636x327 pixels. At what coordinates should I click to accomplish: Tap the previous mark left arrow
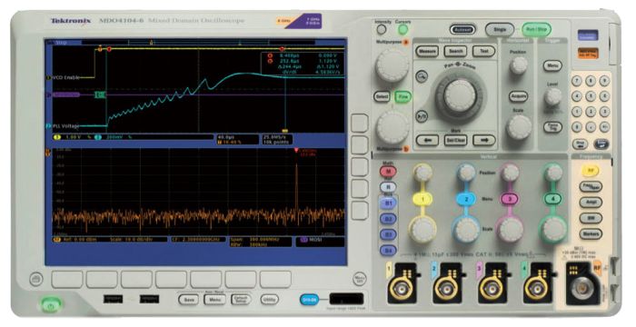pos(427,140)
